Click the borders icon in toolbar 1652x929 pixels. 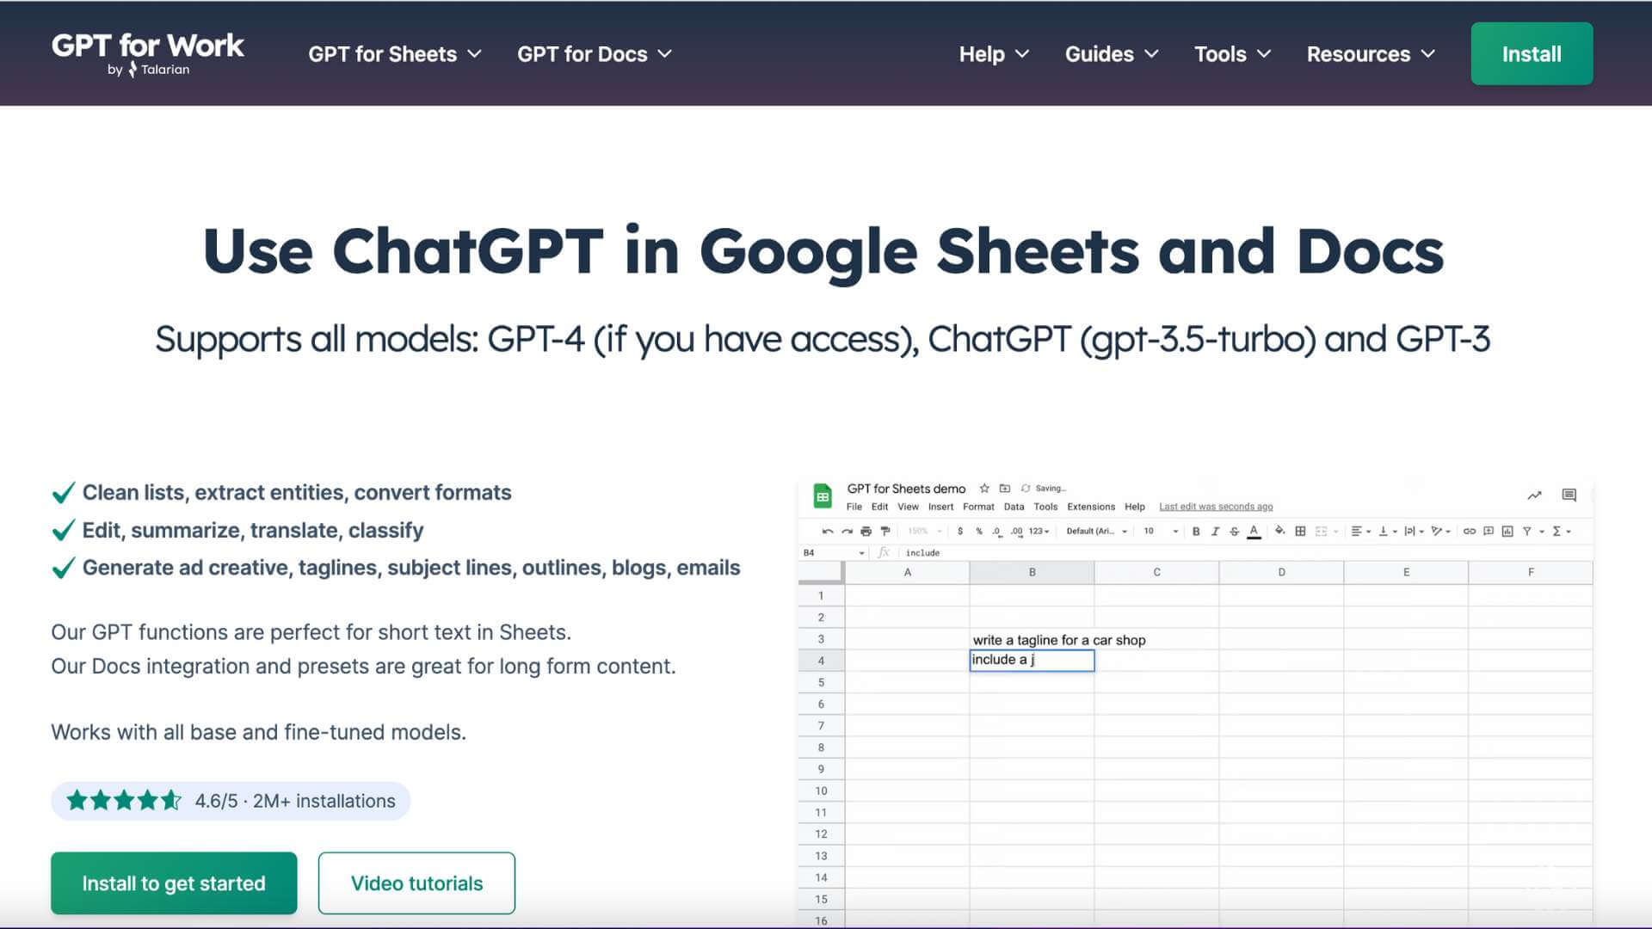1300,532
